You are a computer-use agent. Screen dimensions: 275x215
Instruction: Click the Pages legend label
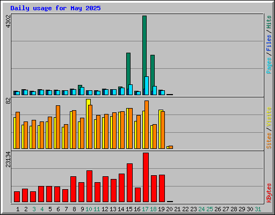(269, 66)
